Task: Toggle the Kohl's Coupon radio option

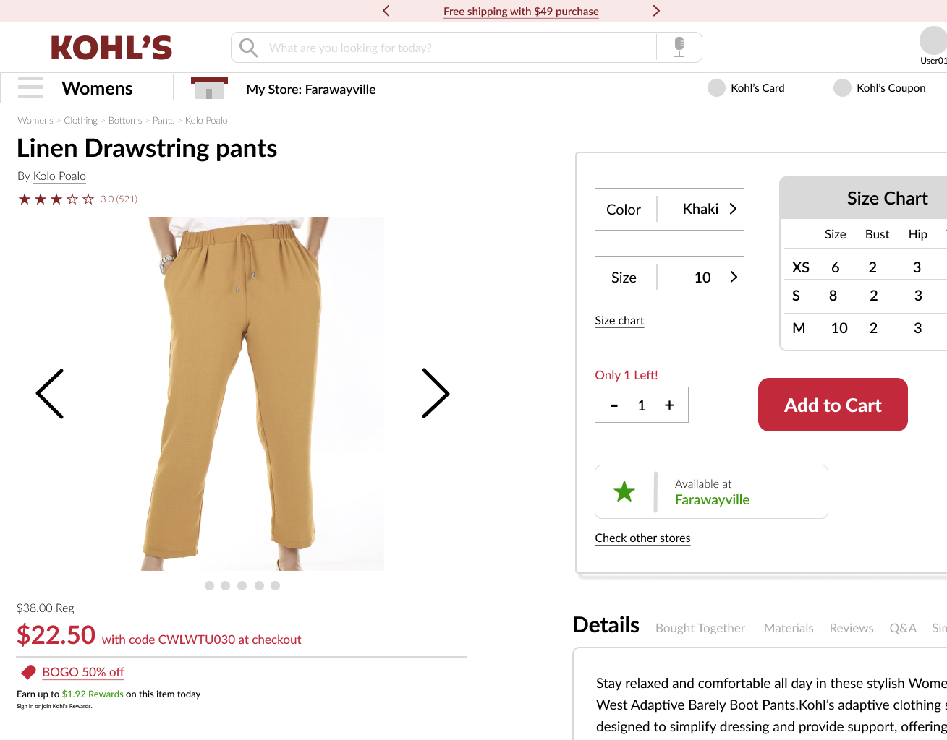Action: [x=842, y=88]
